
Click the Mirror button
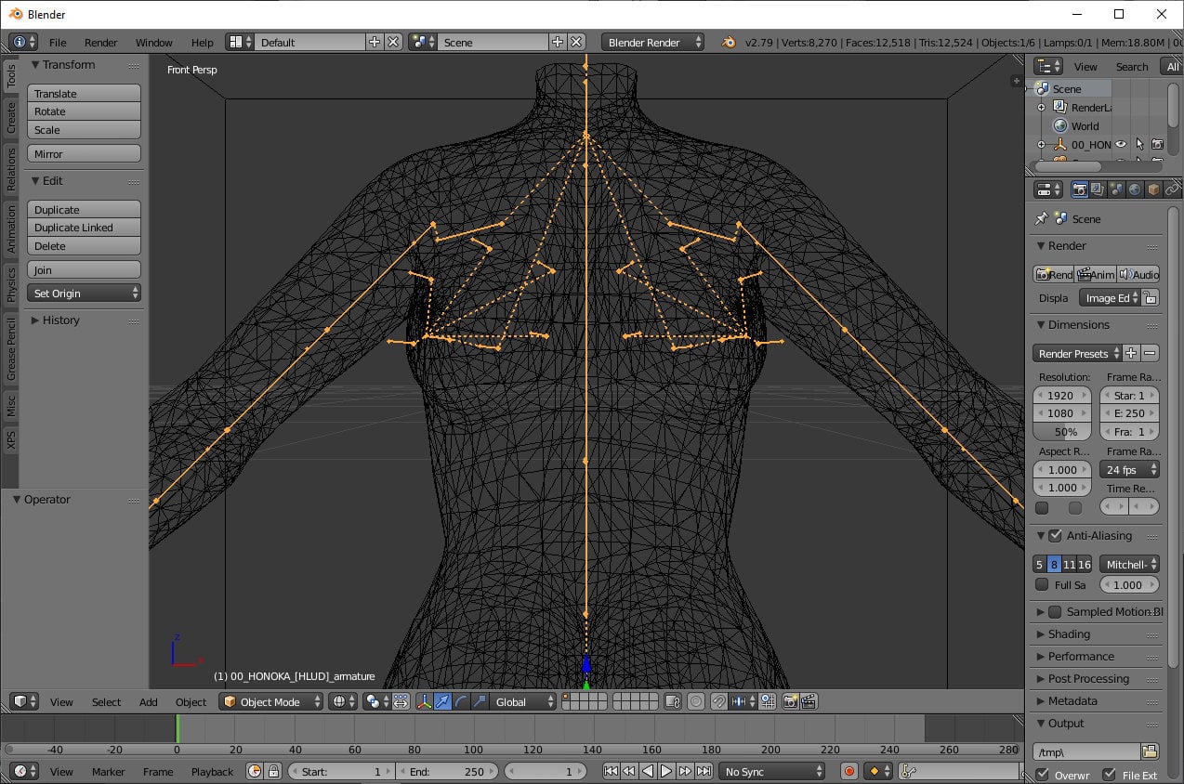84,154
